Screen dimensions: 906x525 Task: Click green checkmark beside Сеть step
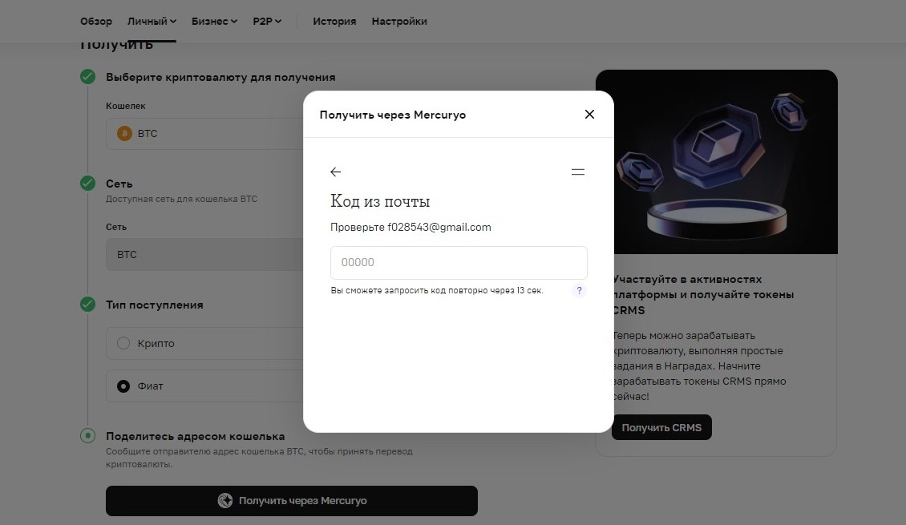pyautogui.click(x=88, y=183)
